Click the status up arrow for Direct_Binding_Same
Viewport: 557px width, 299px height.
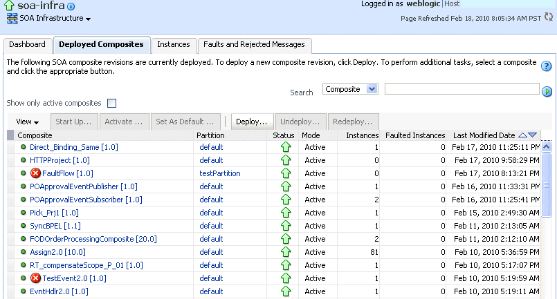pos(286,147)
